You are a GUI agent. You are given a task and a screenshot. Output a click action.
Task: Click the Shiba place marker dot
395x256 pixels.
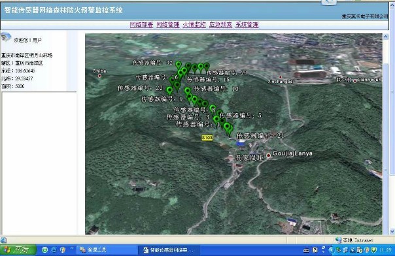(x=99, y=76)
